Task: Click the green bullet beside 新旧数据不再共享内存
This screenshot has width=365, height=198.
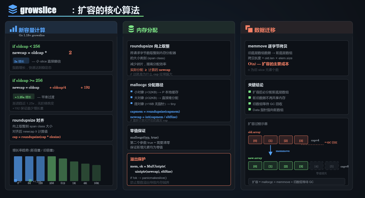Action: pyautogui.click(x=250, y=97)
